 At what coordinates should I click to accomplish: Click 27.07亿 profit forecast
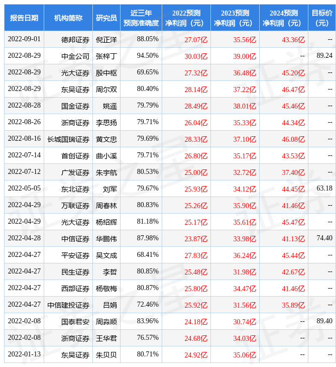(196, 40)
